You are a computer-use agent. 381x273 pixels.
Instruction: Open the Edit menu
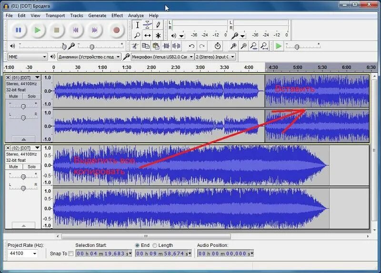coord(21,16)
